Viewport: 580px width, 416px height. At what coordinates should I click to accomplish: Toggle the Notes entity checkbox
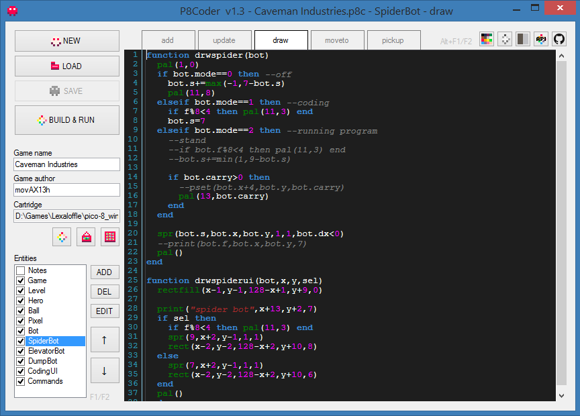pos(21,270)
